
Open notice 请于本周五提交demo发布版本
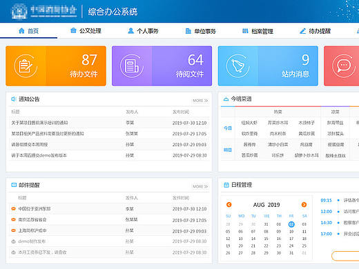39,155
